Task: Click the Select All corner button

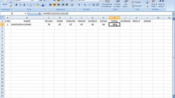Action: click(x=2, y=18)
